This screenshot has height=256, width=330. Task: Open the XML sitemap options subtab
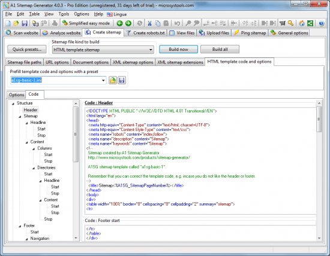(x=133, y=62)
